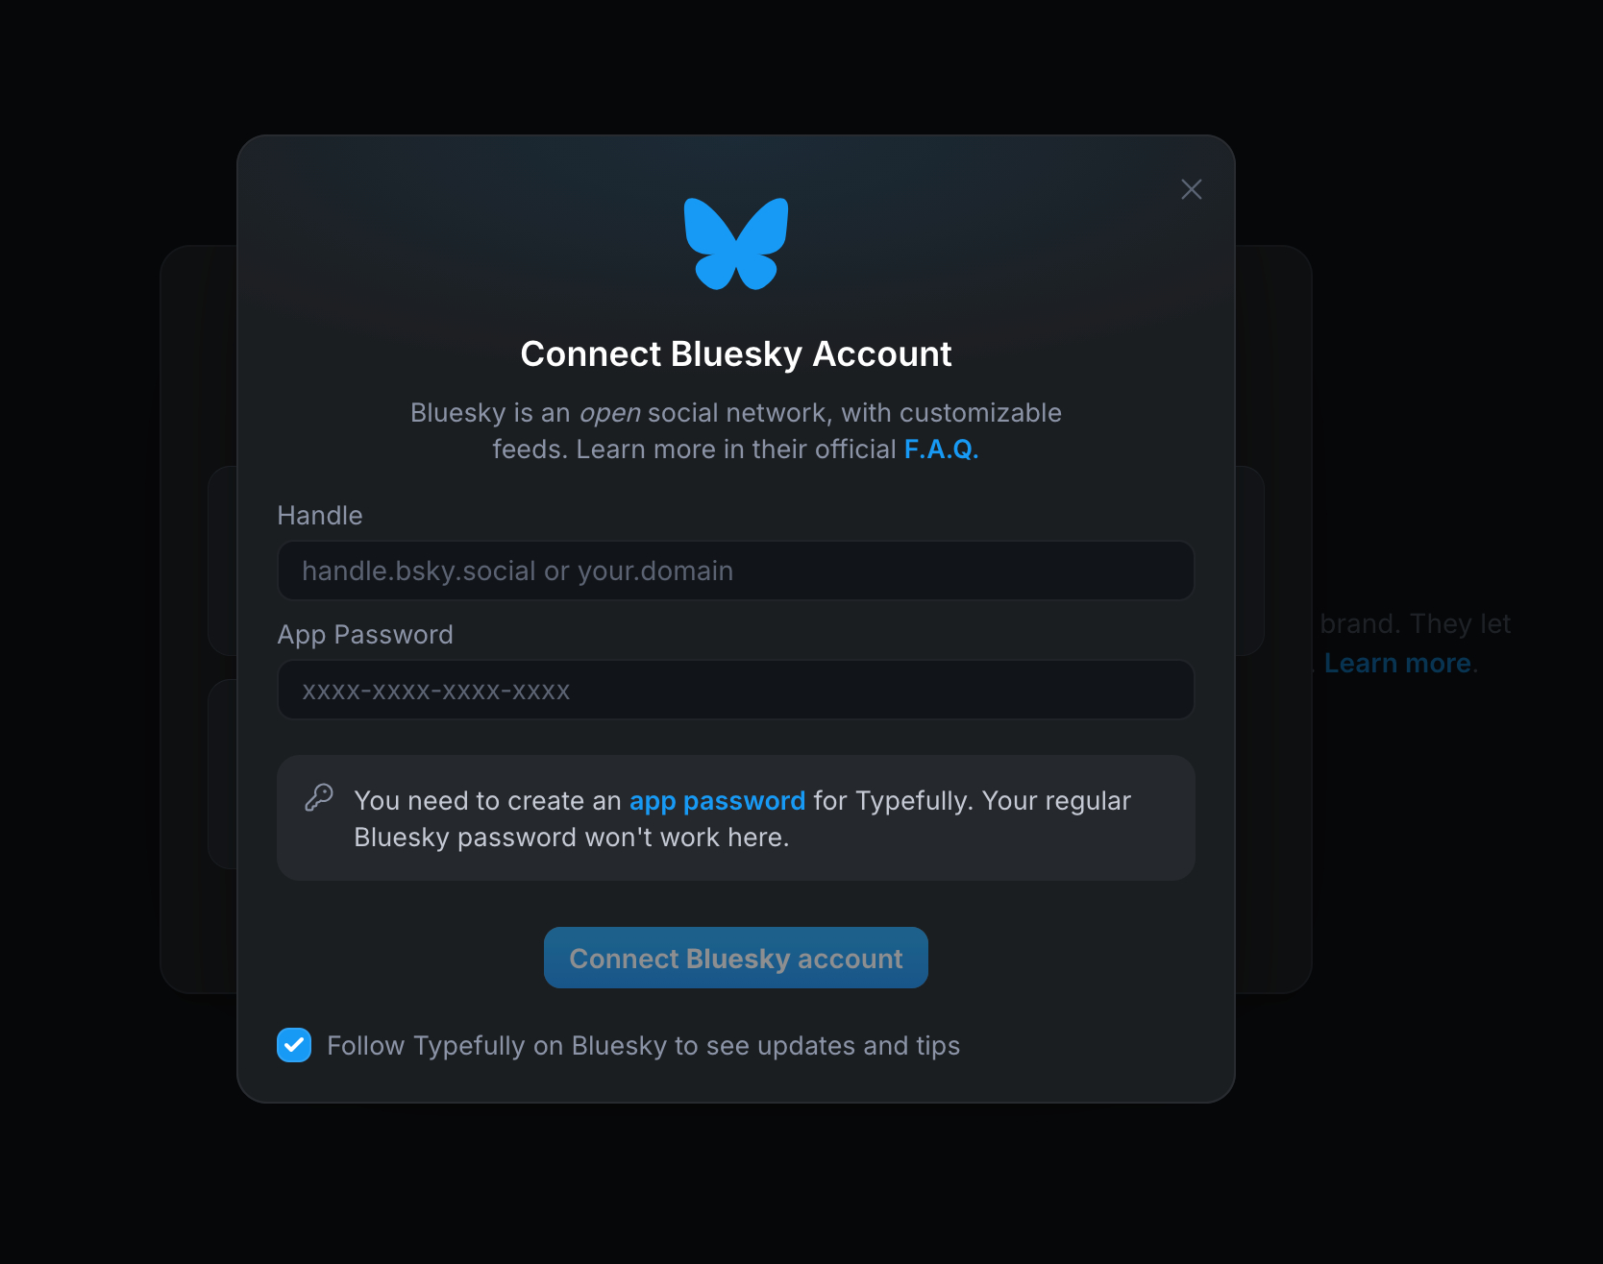Focus the Handle input field
This screenshot has width=1603, height=1264.
click(736, 571)
